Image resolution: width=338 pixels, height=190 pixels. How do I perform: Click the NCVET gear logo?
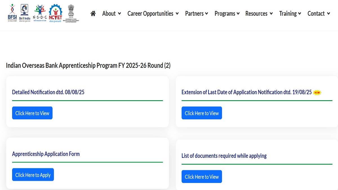click(55, 13)
